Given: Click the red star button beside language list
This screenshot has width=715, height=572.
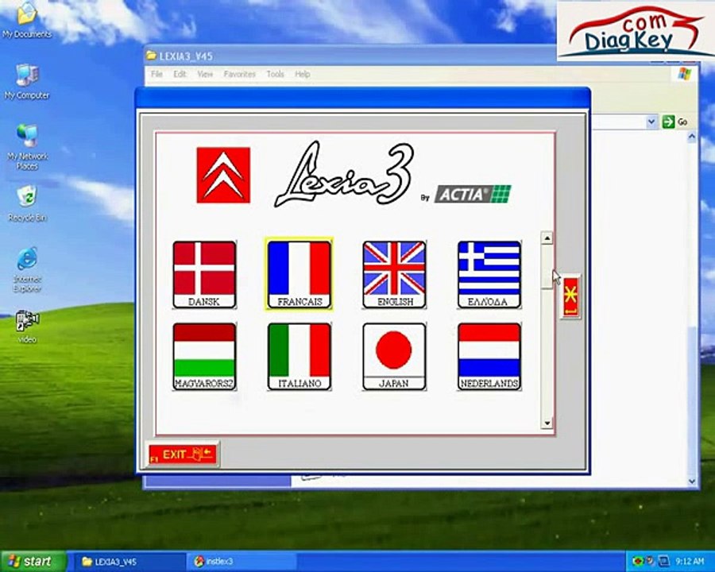Looking at the screenshot, I should tap(570, 296).
